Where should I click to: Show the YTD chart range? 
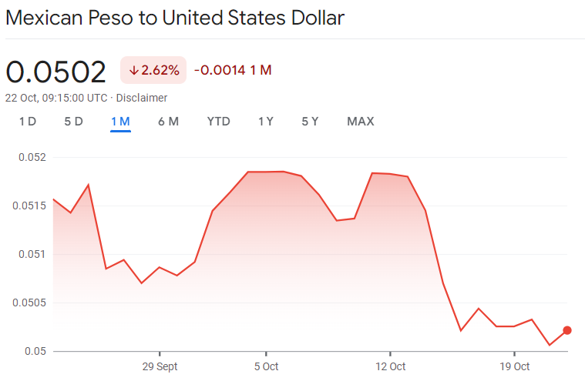(x=219, y=122)
